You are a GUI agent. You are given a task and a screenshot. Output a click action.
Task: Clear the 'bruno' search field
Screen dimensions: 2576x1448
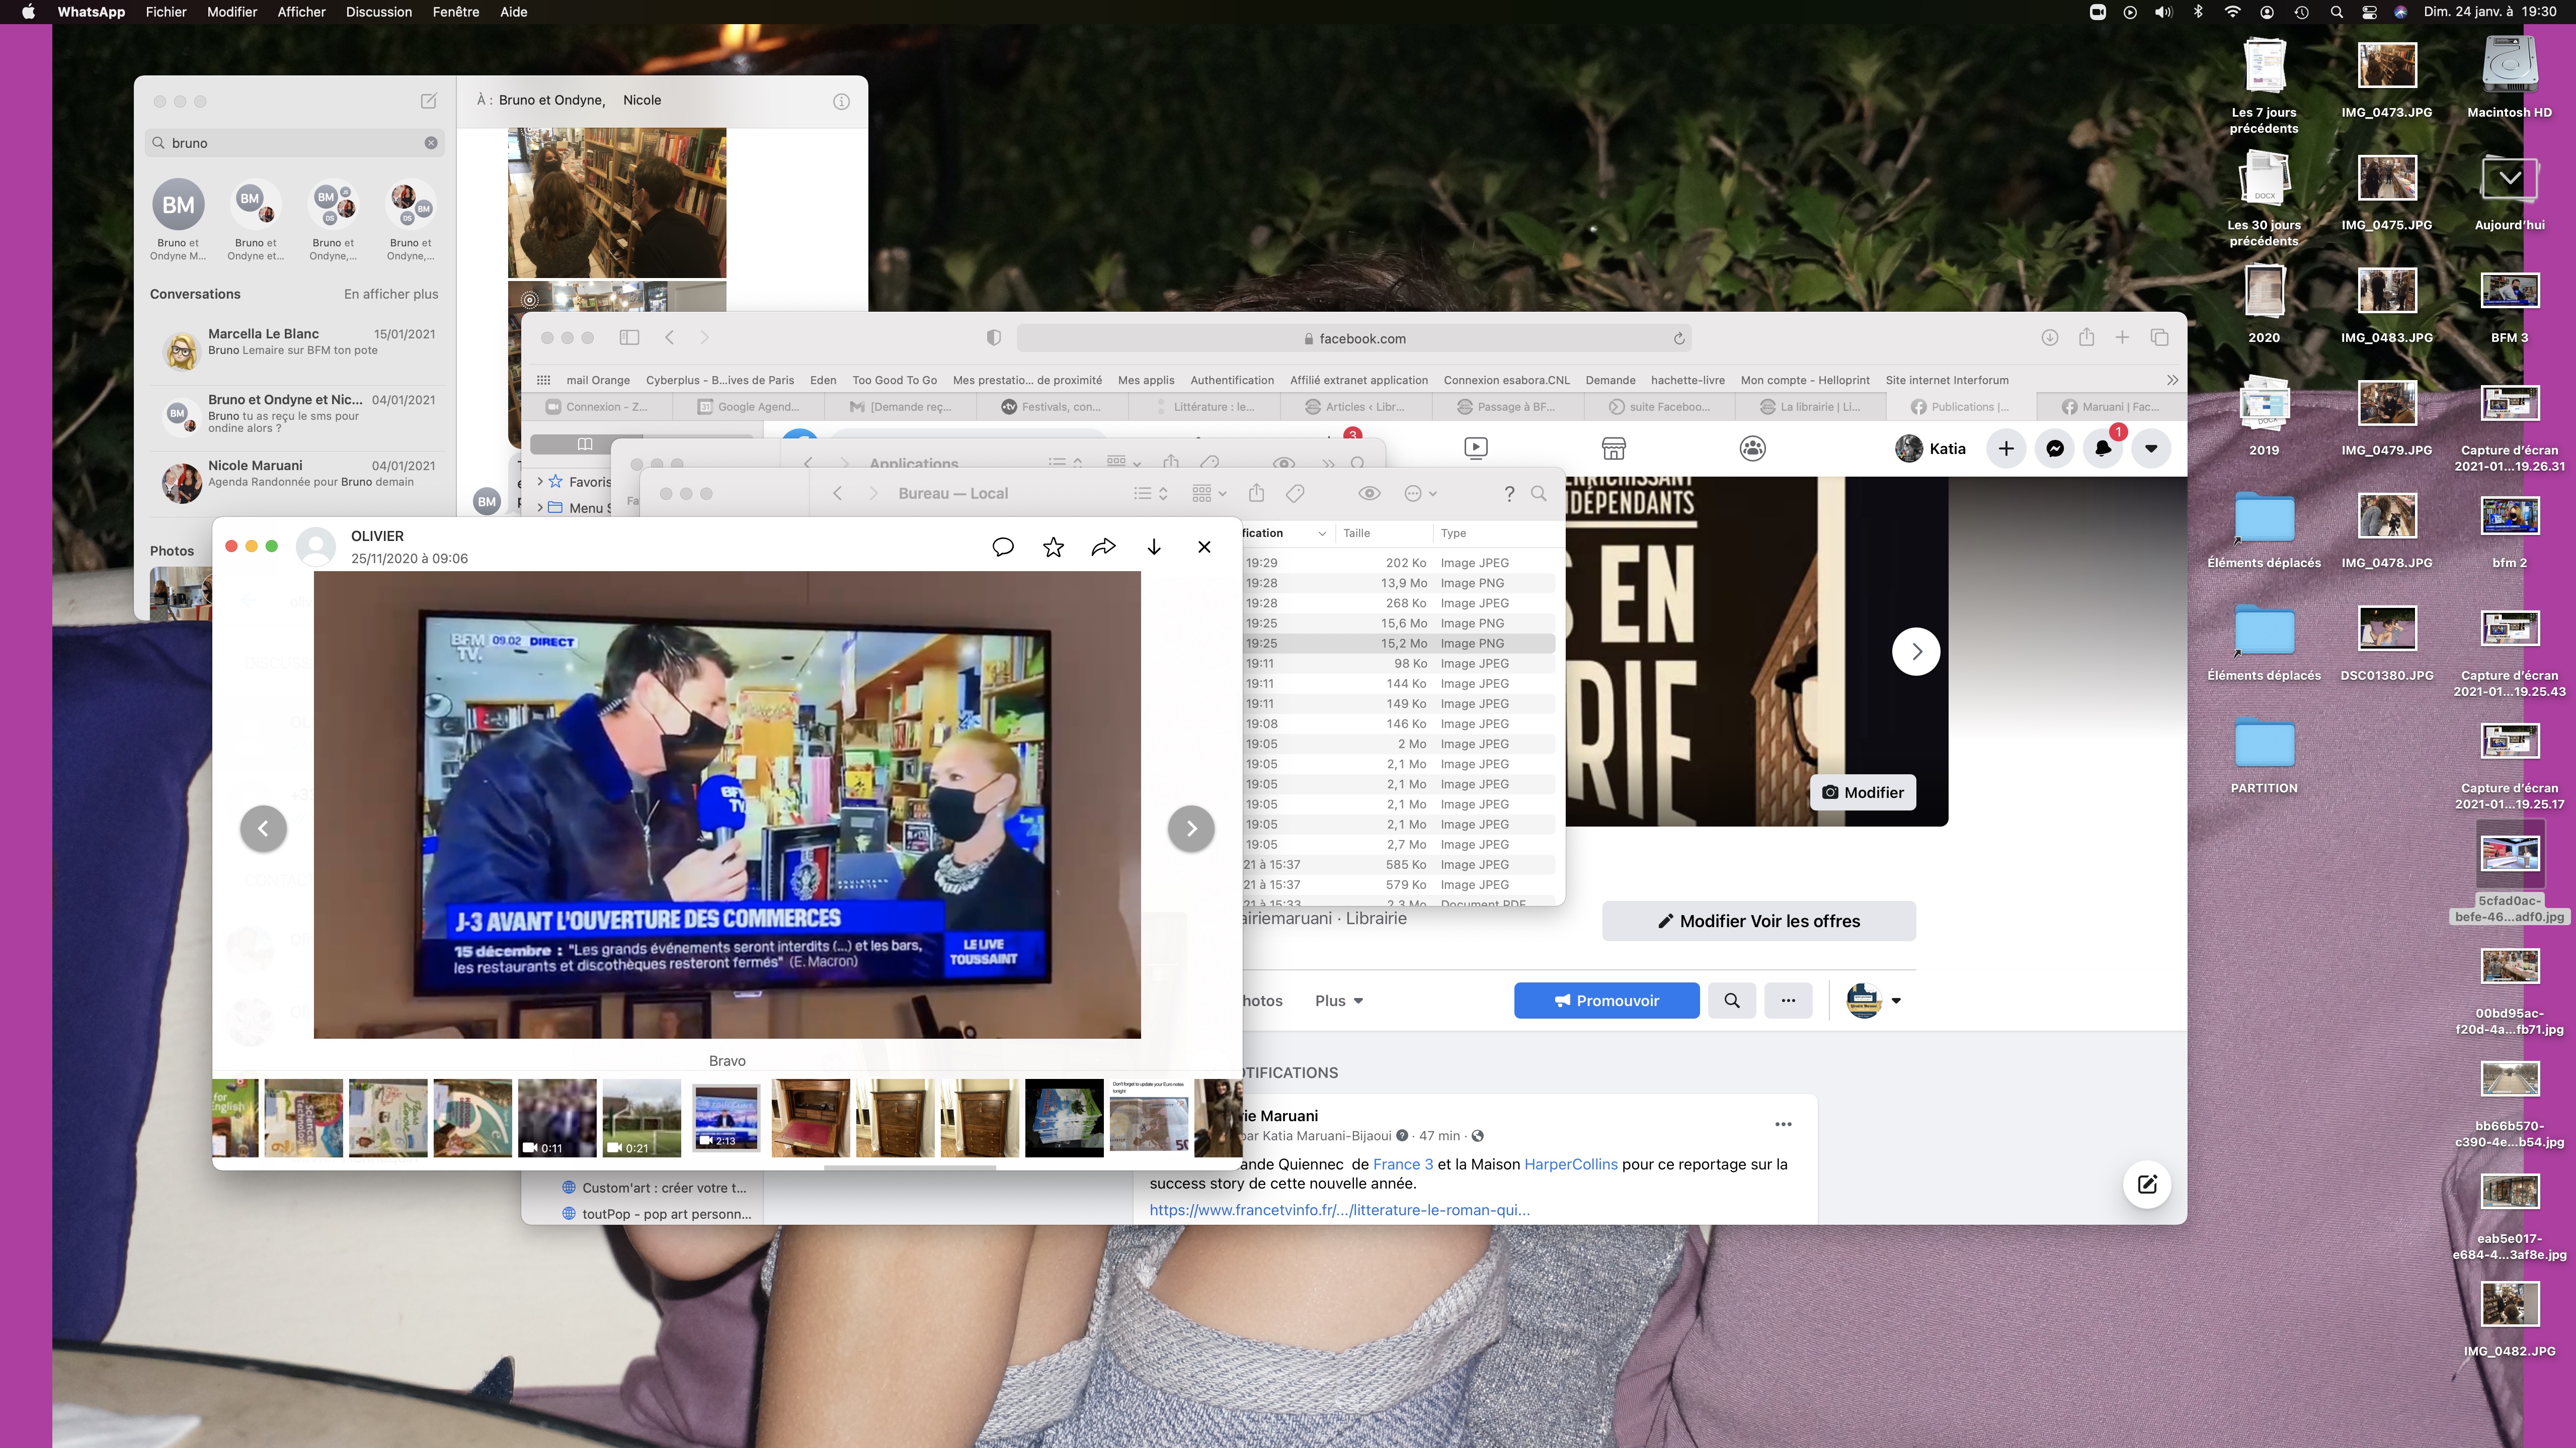tap(431, 143)
